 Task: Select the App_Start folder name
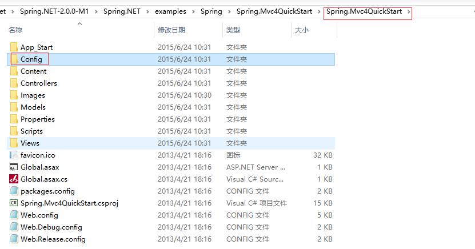pos(37,47)
